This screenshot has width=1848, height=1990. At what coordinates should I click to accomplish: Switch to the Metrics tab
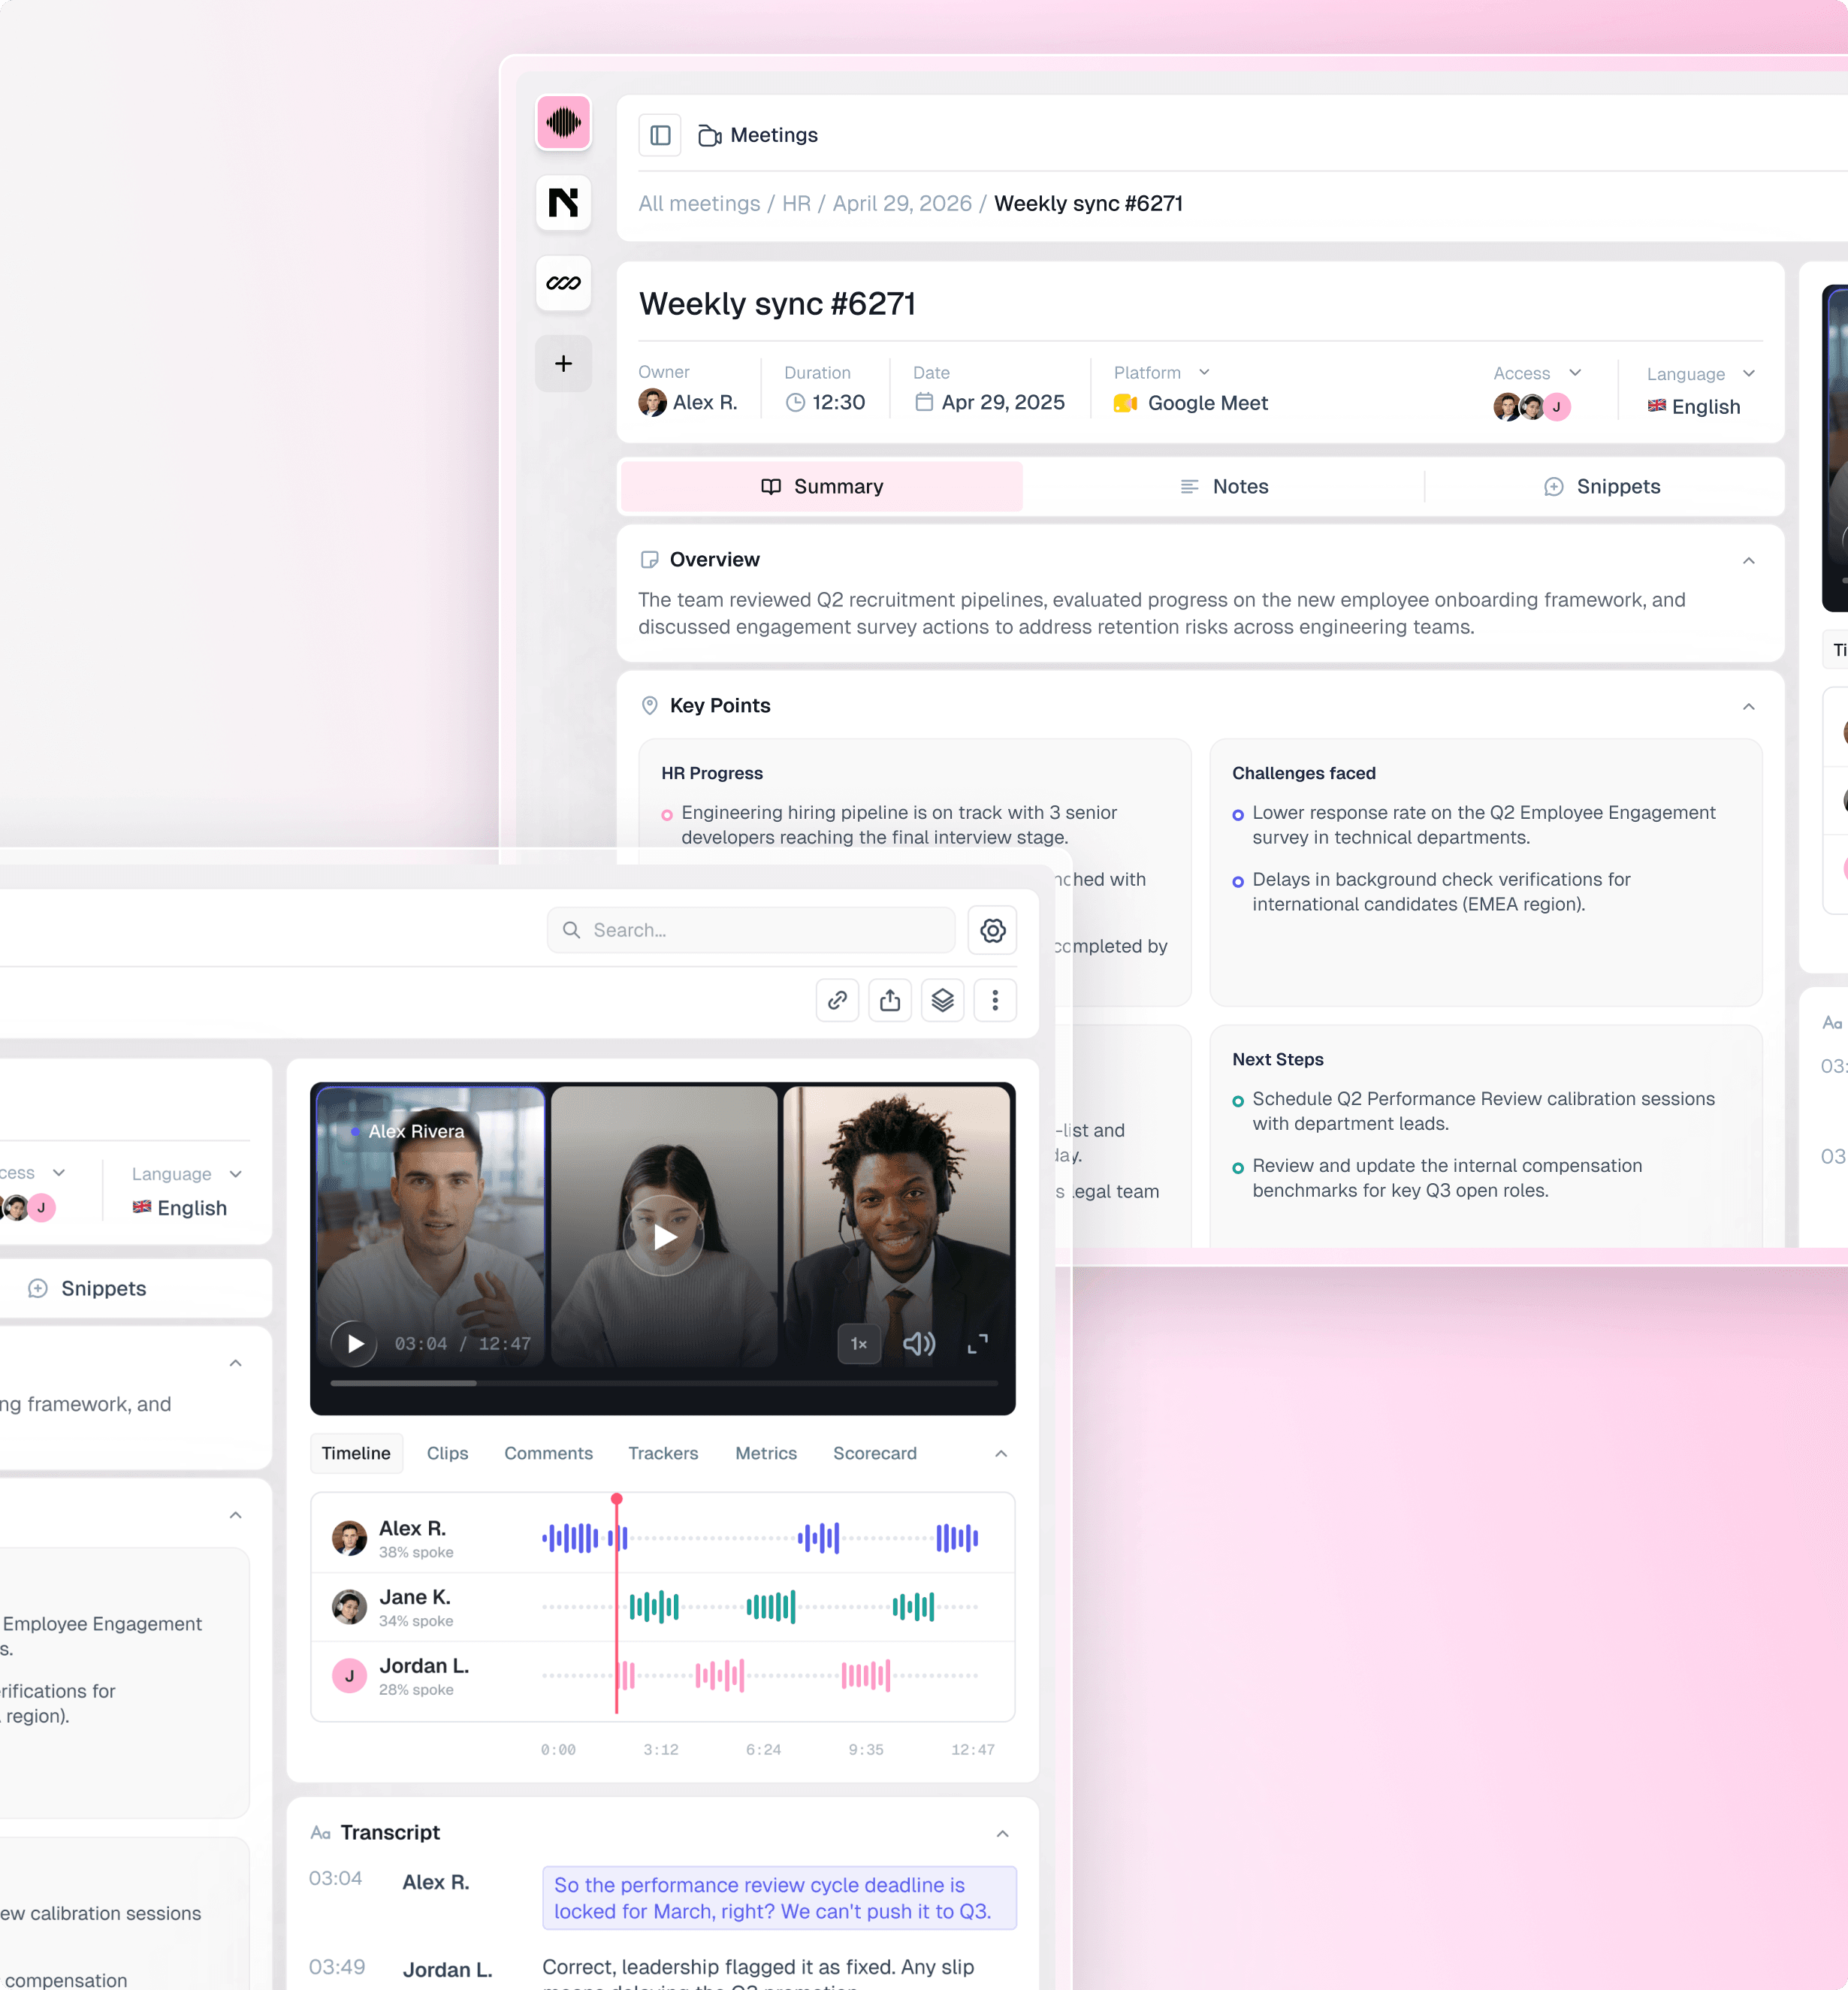(x=766, y=1453)
